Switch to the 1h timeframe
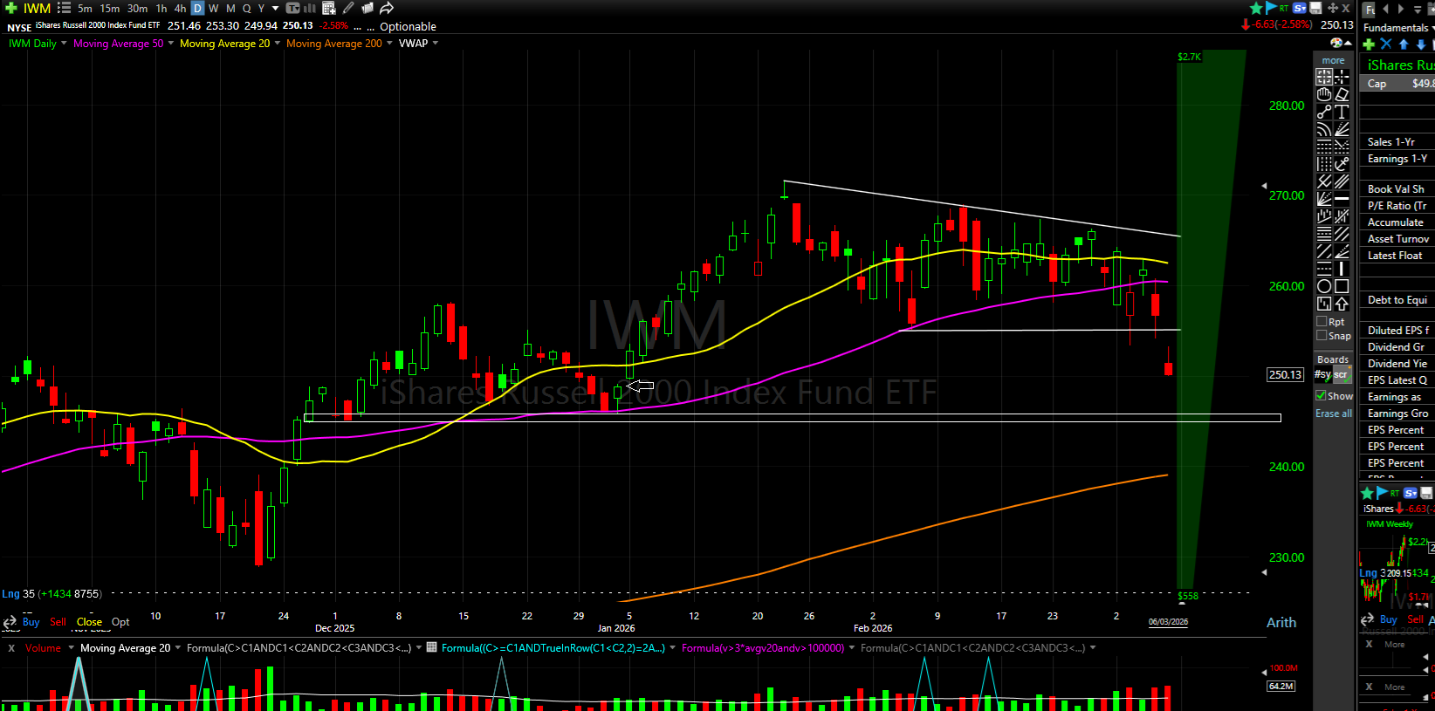The image size is (1435, 711). (x=161, y=8)
